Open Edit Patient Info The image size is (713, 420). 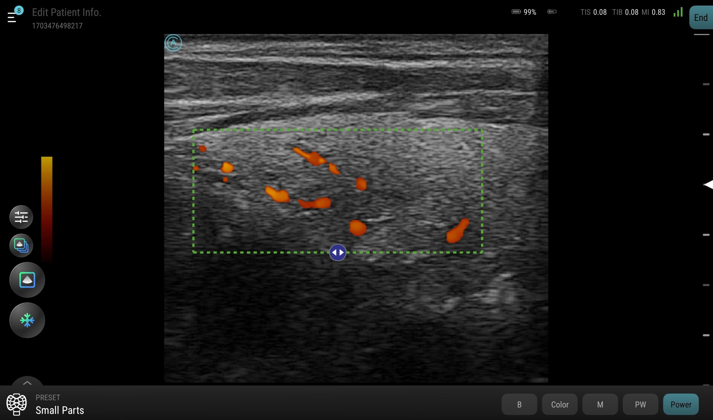67,12
